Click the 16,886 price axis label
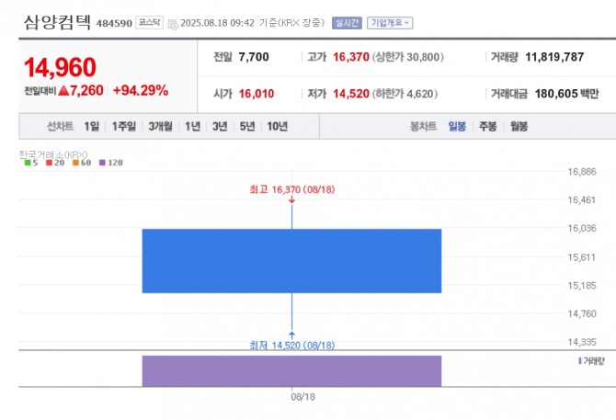The image size is (616, 420). pyautogui.click(x=582, y=172)
